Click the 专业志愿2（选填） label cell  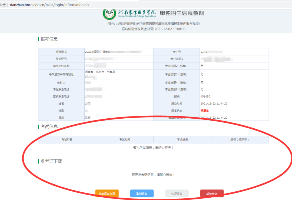(x=177, y=66)
